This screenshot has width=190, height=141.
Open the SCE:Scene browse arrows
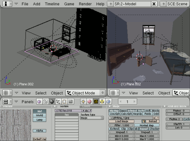(163, 4)
